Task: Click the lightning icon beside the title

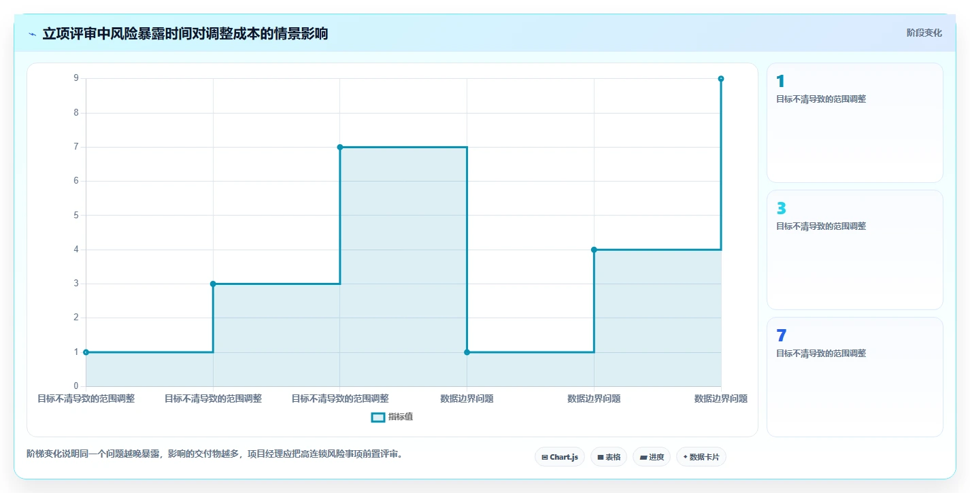Action: point(33,34)
